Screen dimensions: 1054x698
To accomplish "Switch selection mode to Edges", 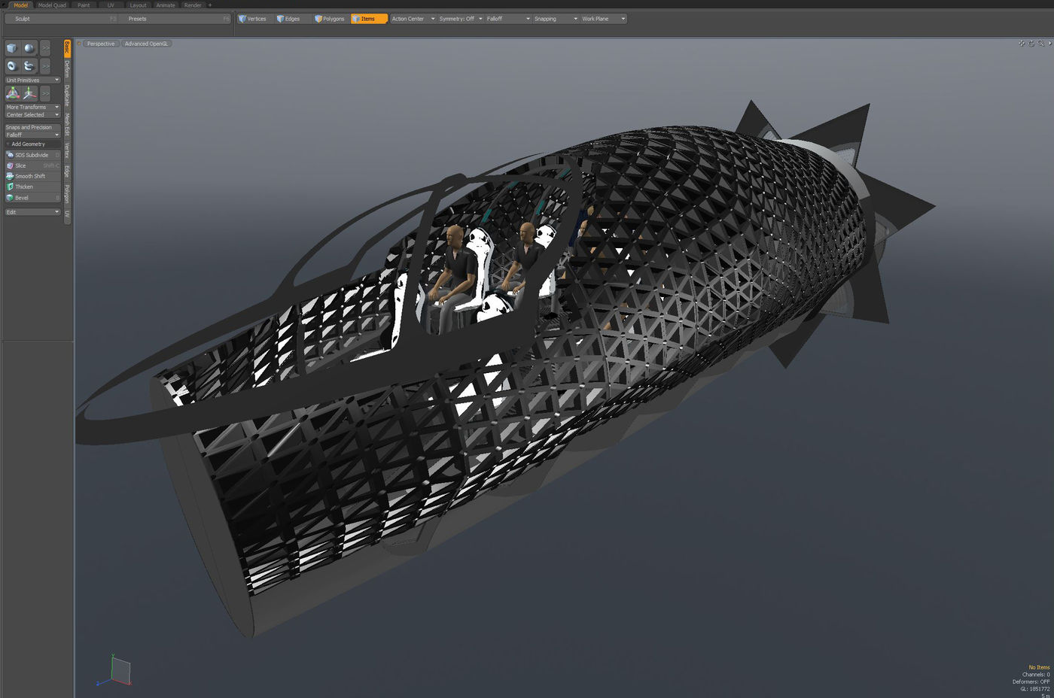I will click(x=288, y=19).
